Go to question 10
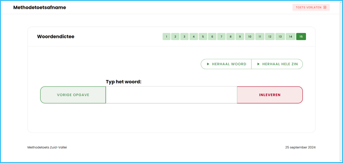The image size is (343, 163). [x=249, y=37]
